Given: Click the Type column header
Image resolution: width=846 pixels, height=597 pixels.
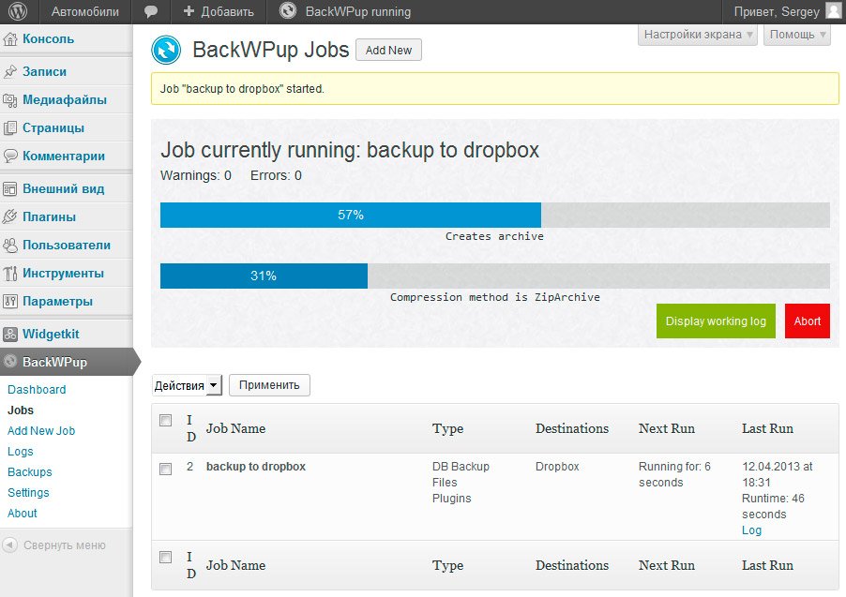Looking at the screenshot, I should [x=447, y=428].
